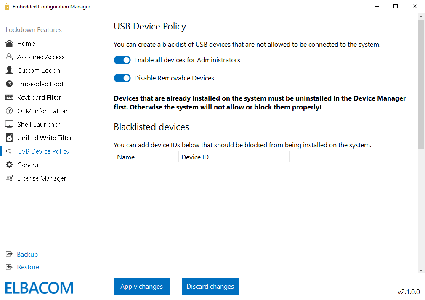
Task: Turn off the 'Disable Removable Devices' switch
Action: pyautogui.click(x=122, y=78)
